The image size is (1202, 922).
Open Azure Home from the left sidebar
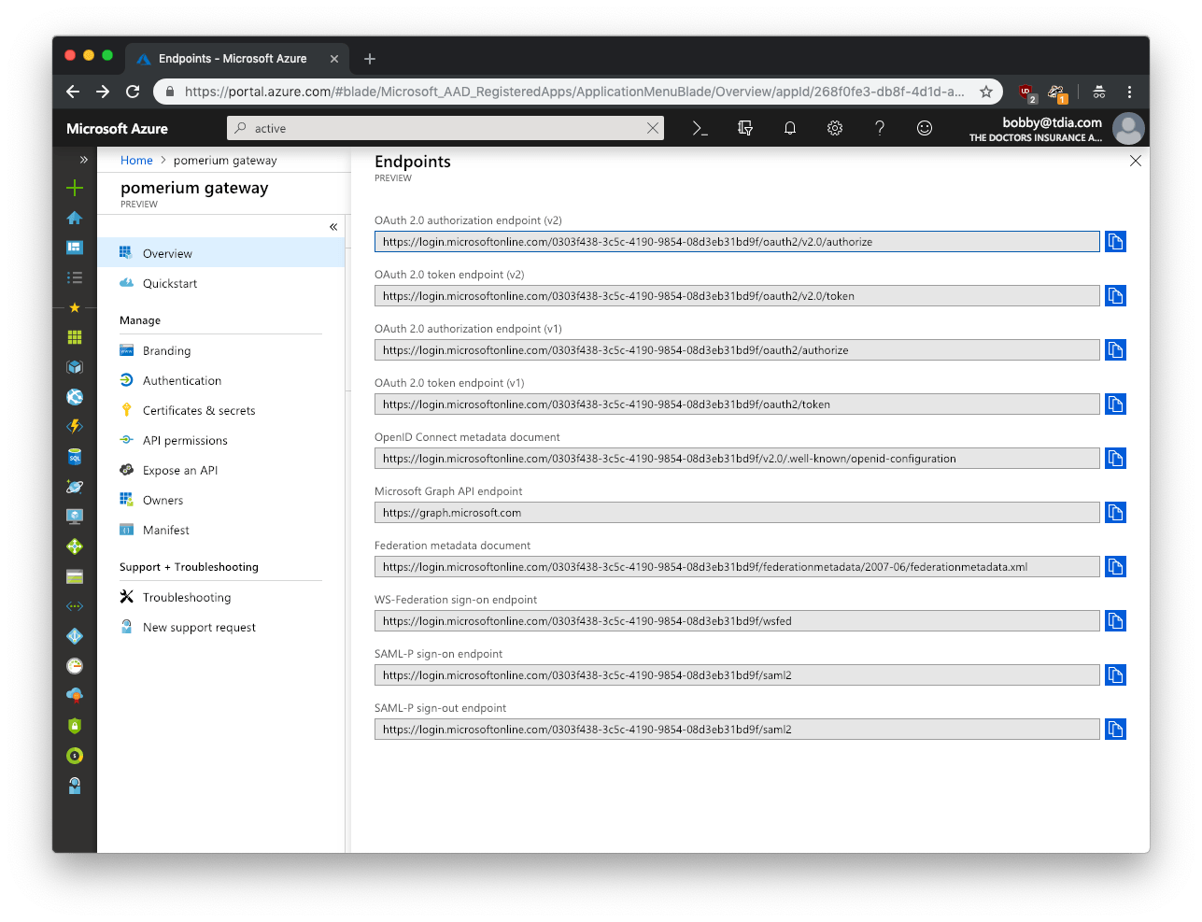click(75, 218)
